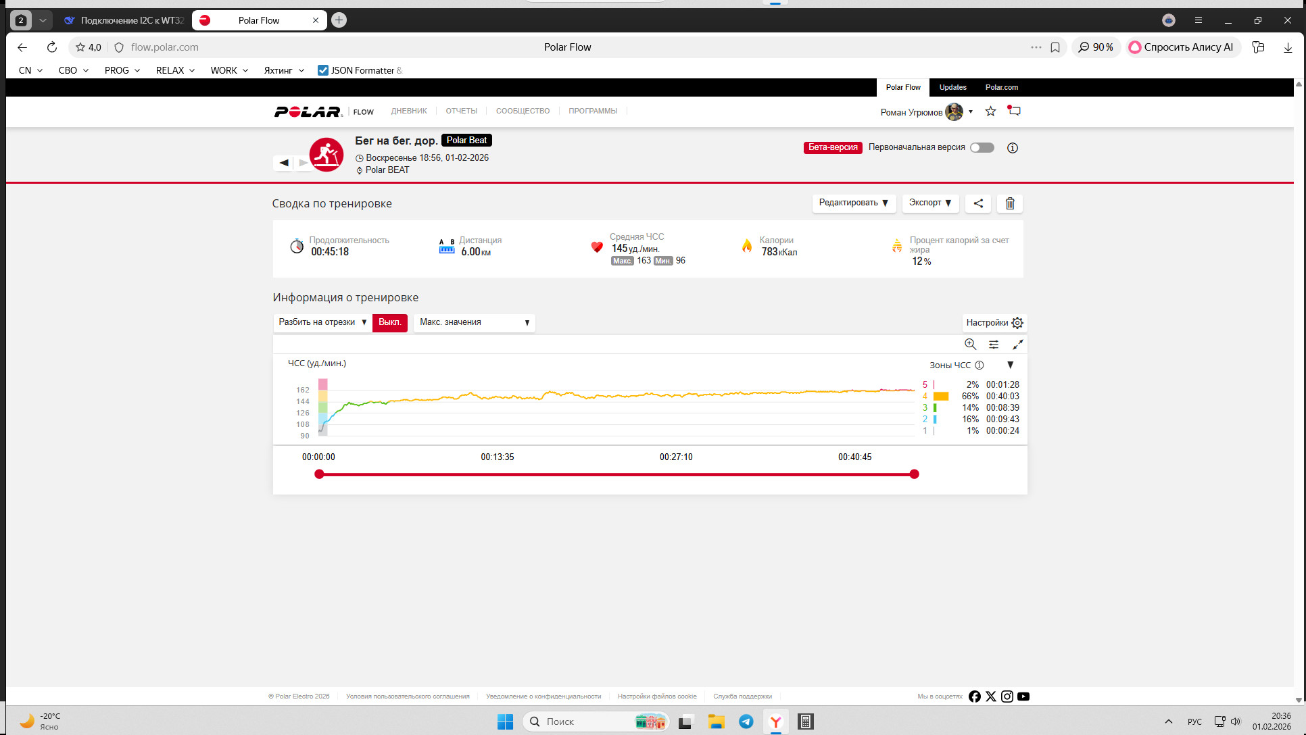Open the СООБЩЕСТВО menu item
Screen dimensions: 1306x735
[x=523, y=111]
